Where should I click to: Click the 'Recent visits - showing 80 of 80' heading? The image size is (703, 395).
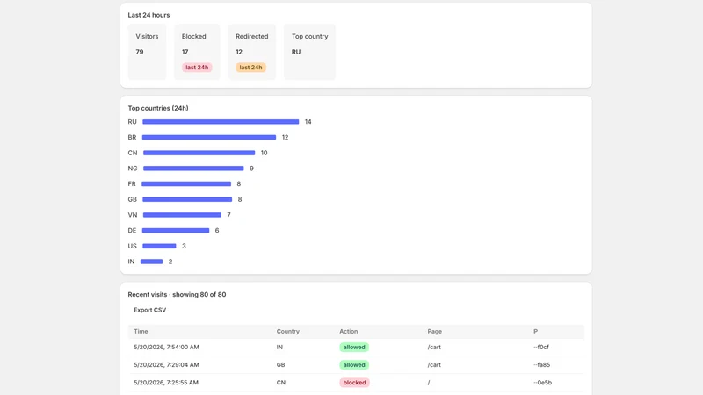pos(177,294)
